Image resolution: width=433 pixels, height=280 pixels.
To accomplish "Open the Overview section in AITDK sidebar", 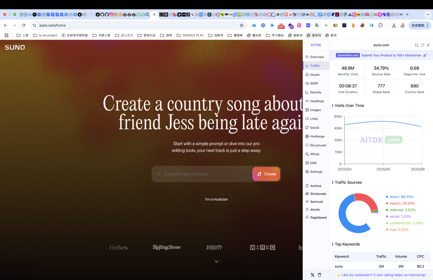I will coord(315,57).
